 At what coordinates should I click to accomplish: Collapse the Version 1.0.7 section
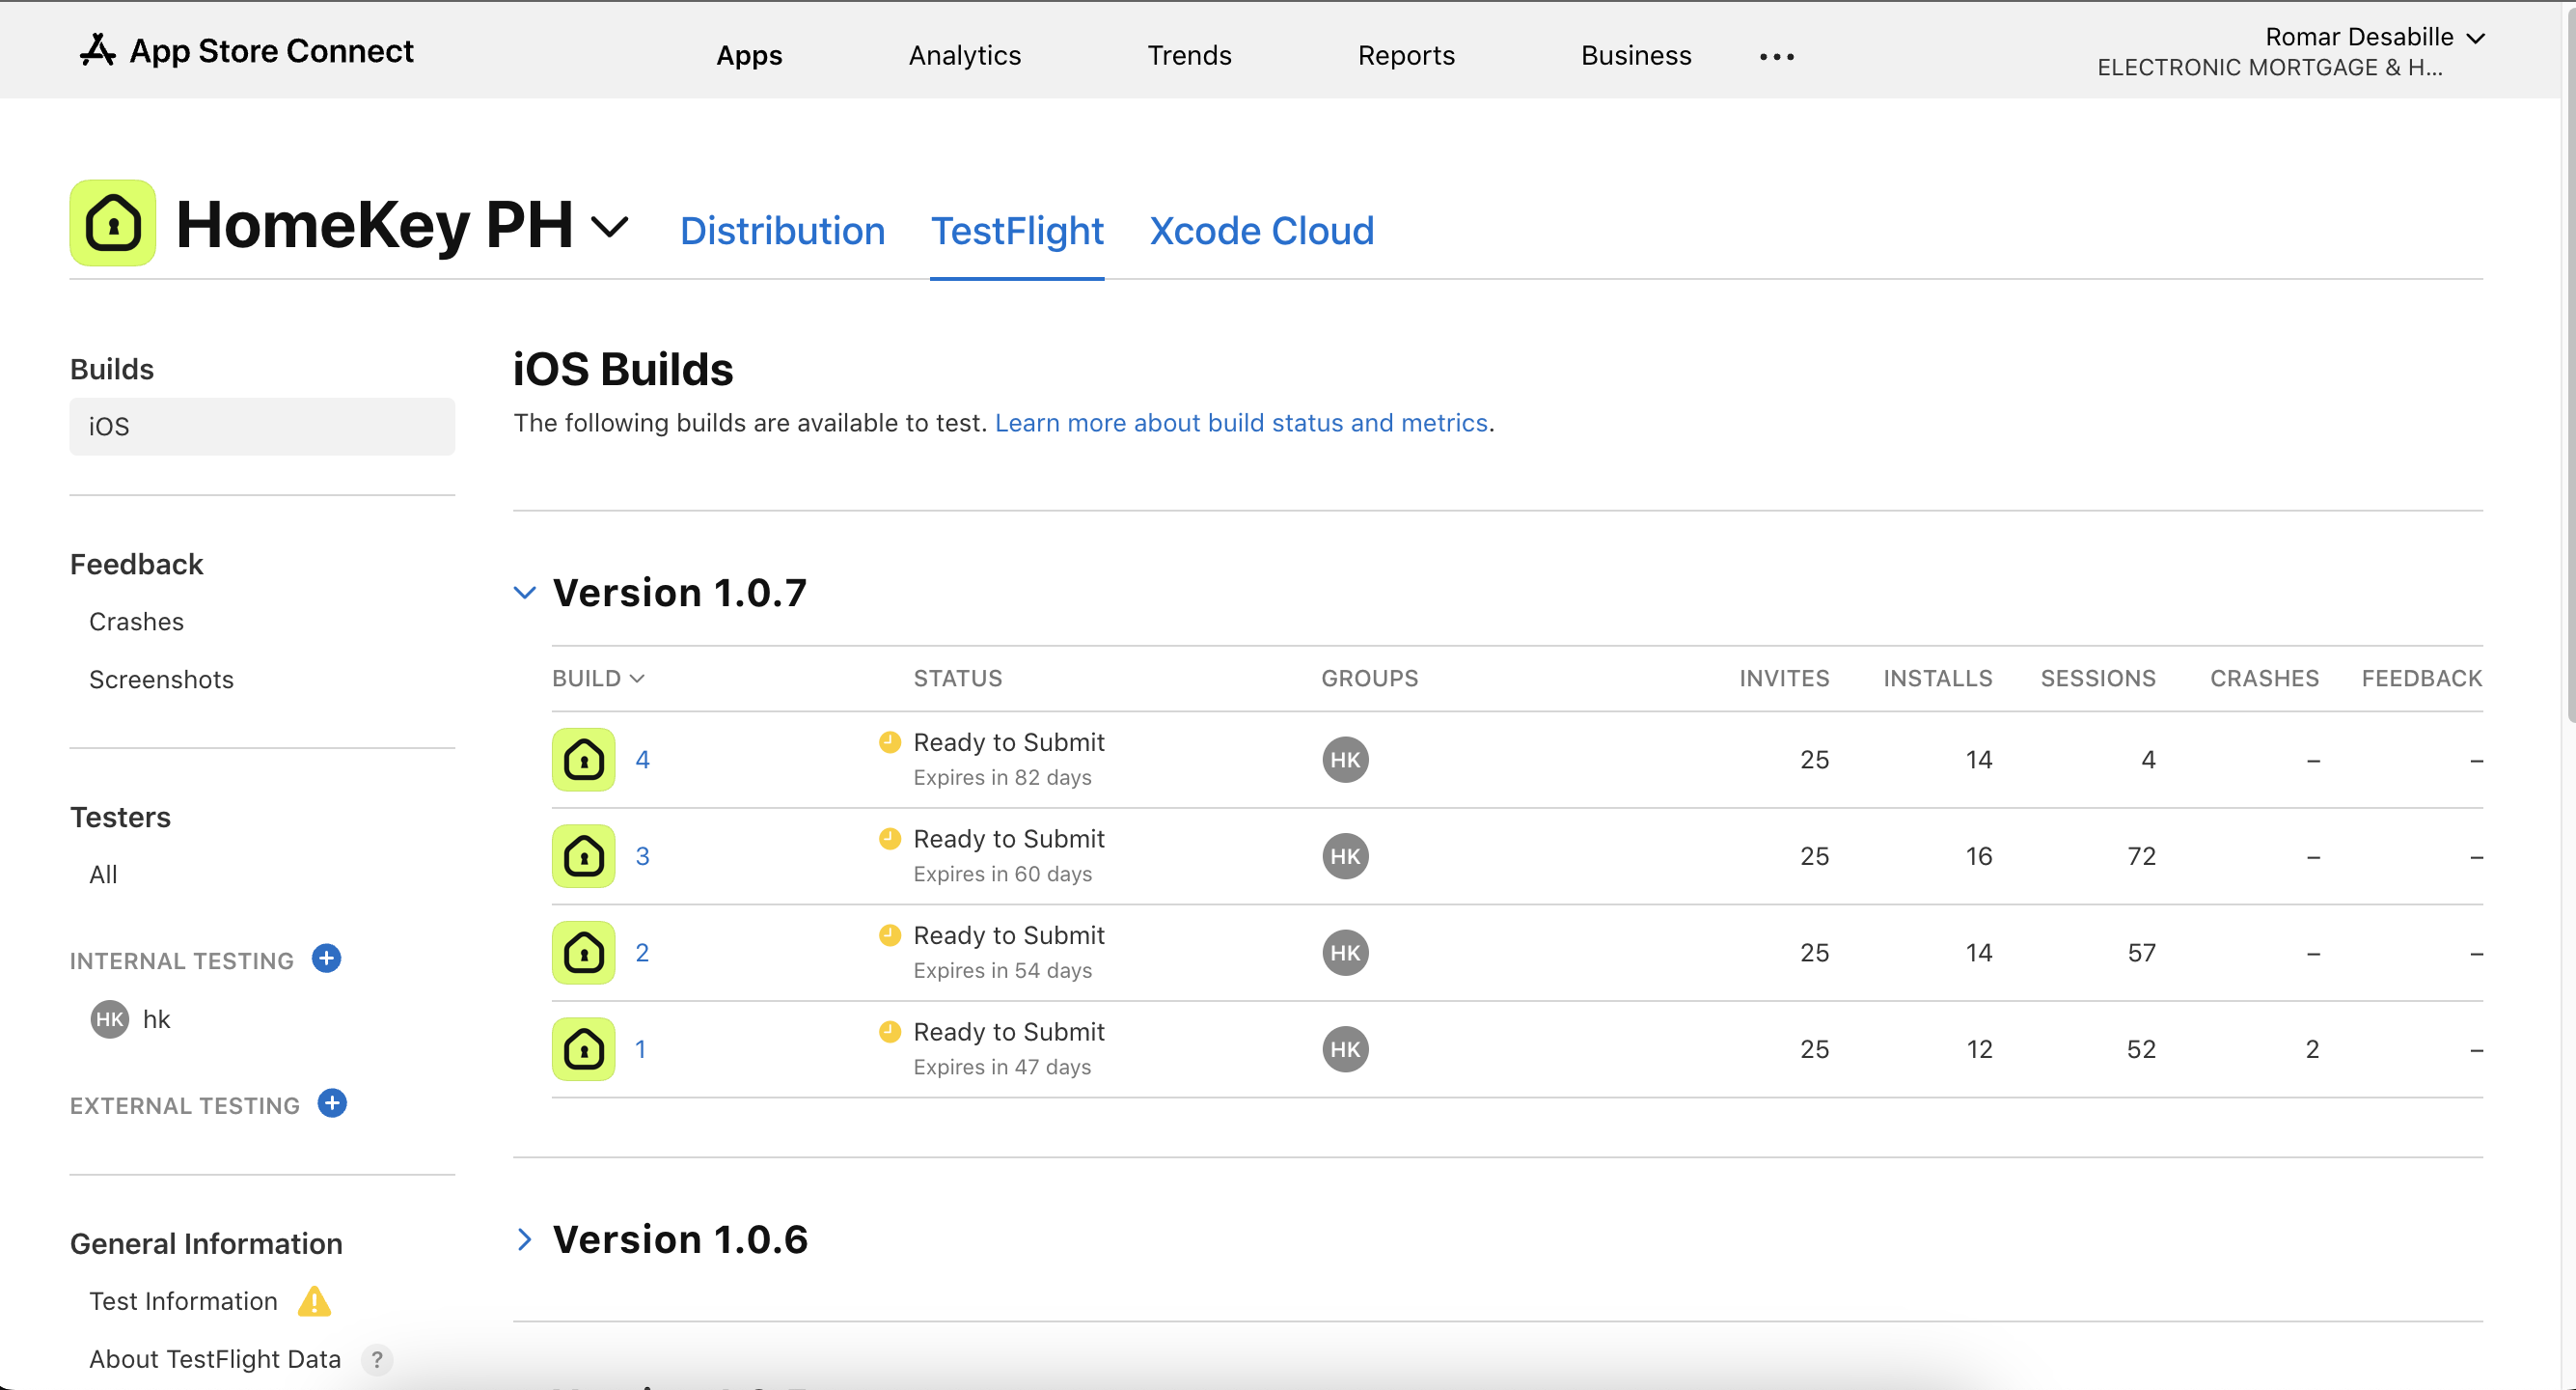coord(525,593)
